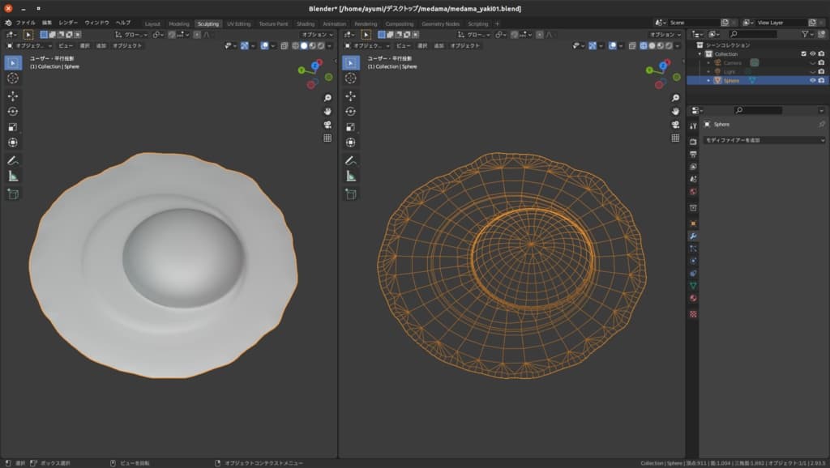Open Options dropdown in left viewport header
Viewport: 830px width, 468px height.
point(317,35)
